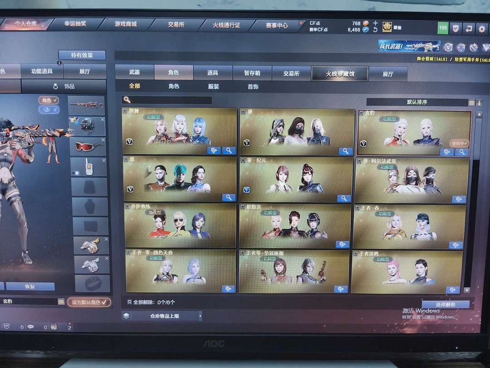The height and width of the screenshot is (368, 490).
Task: Open 王者零-华冠丽服 set gear icon
Action: coord(341,289)
